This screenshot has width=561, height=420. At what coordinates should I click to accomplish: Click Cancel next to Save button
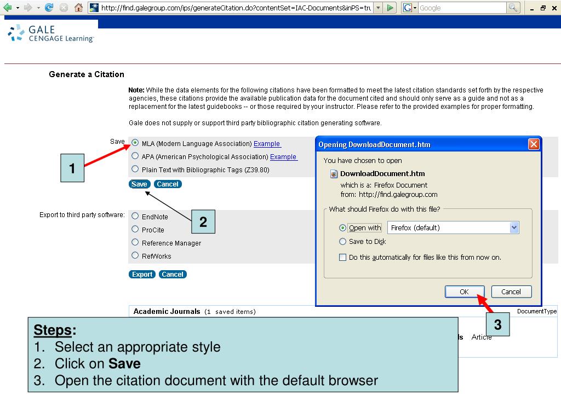pos(168,184)
